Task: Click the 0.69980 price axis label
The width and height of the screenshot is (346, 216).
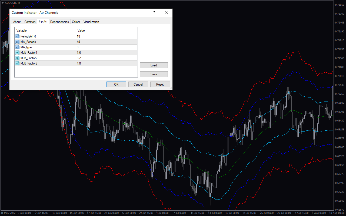Action: point(340,103)
